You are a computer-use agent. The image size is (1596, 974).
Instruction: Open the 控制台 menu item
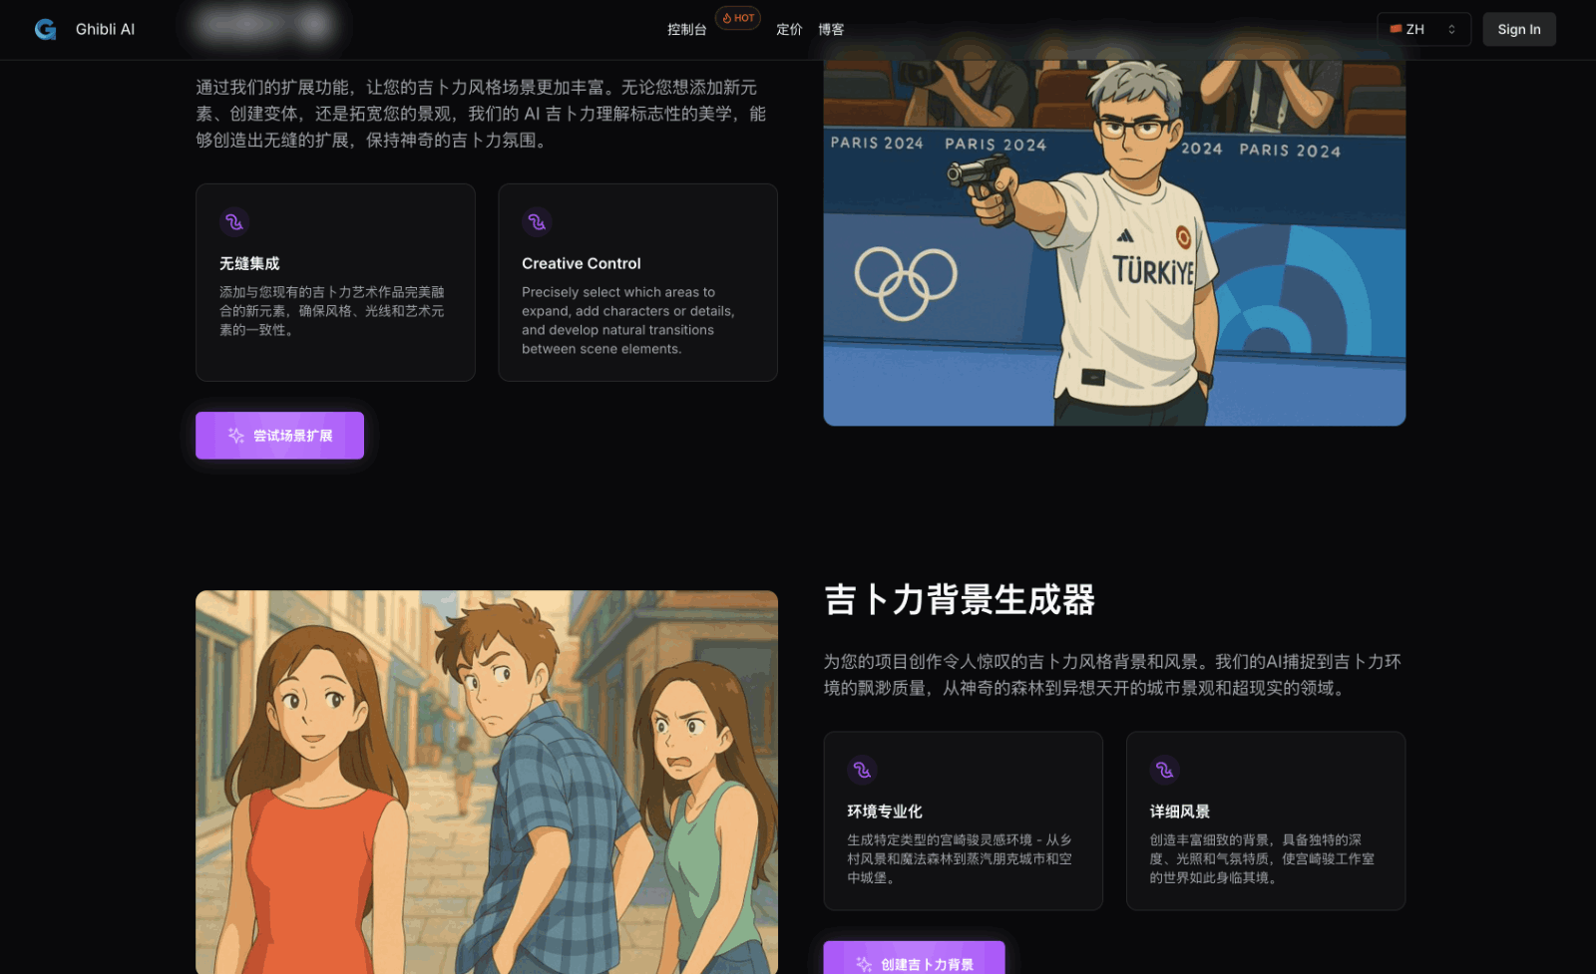686,30
